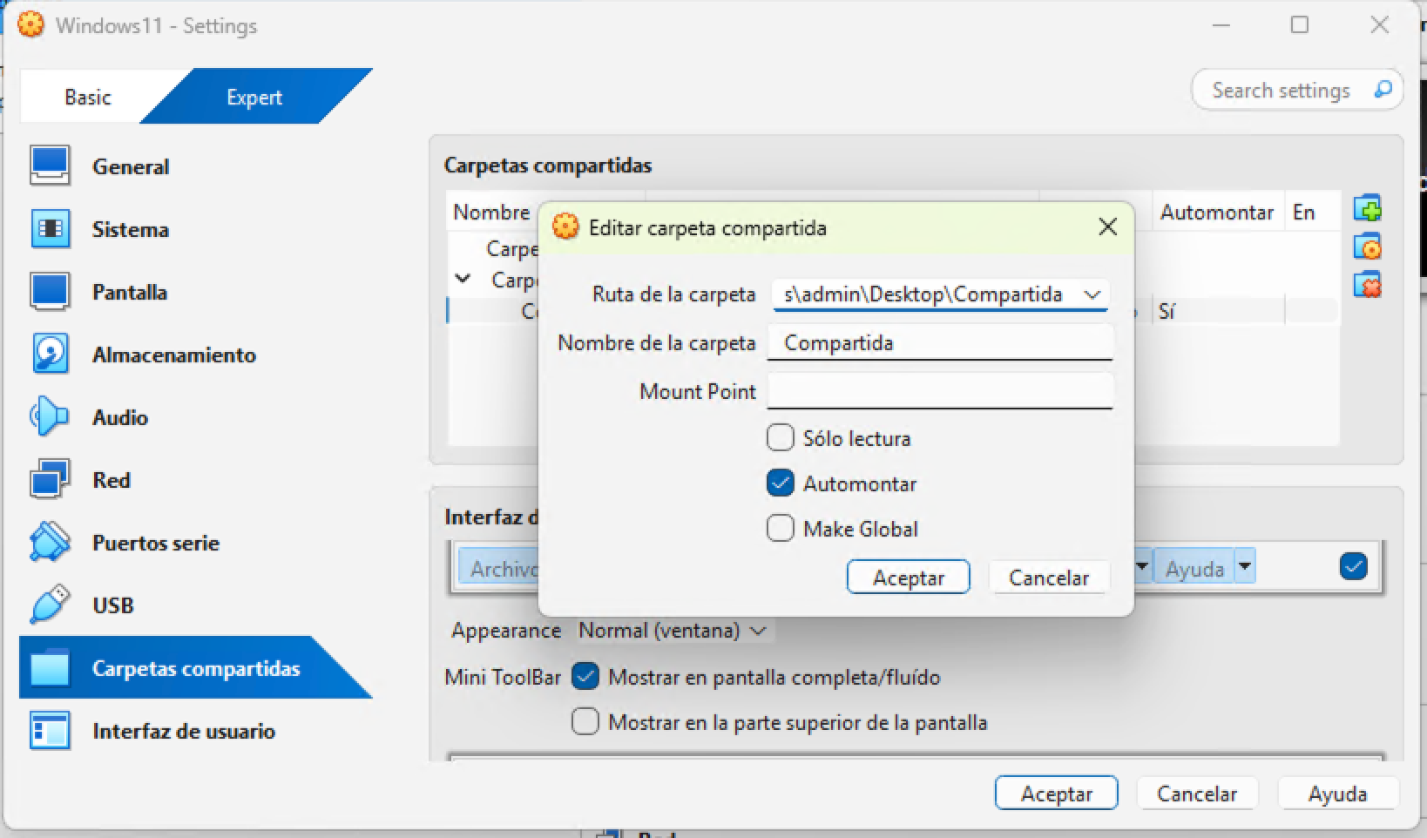Confirm dialog with its Aceptar button
Screen dimensions: 1427x838
coord(908,578)
